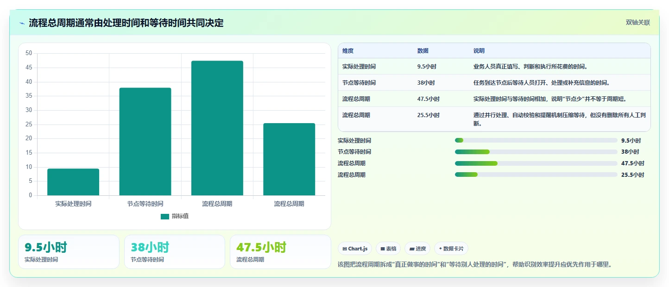The width and height of the screenshot is (669, 287).
Task: Select the 数据卡片 chip
Action: tap(451, 249)
